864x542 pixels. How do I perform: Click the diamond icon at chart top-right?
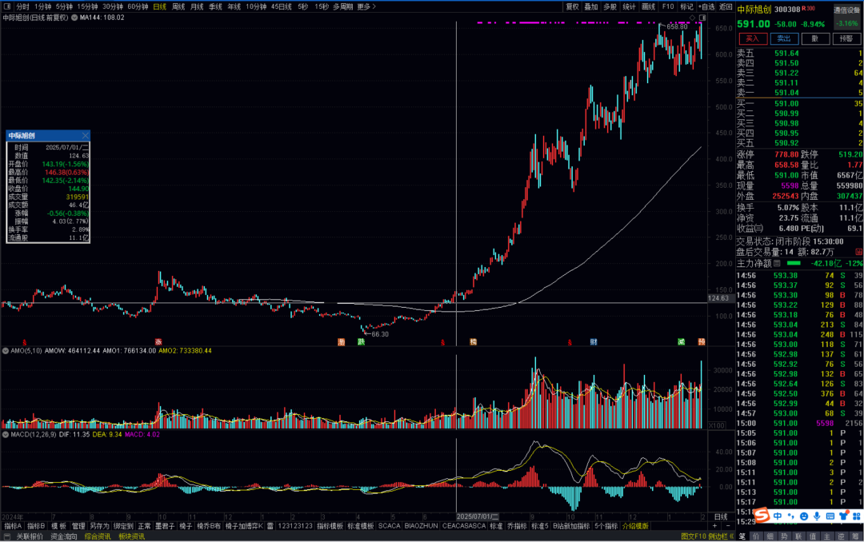coord(692,18)
